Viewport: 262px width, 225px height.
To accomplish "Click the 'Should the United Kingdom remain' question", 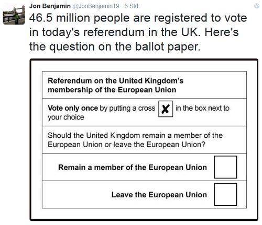I will tap(135, 140).
